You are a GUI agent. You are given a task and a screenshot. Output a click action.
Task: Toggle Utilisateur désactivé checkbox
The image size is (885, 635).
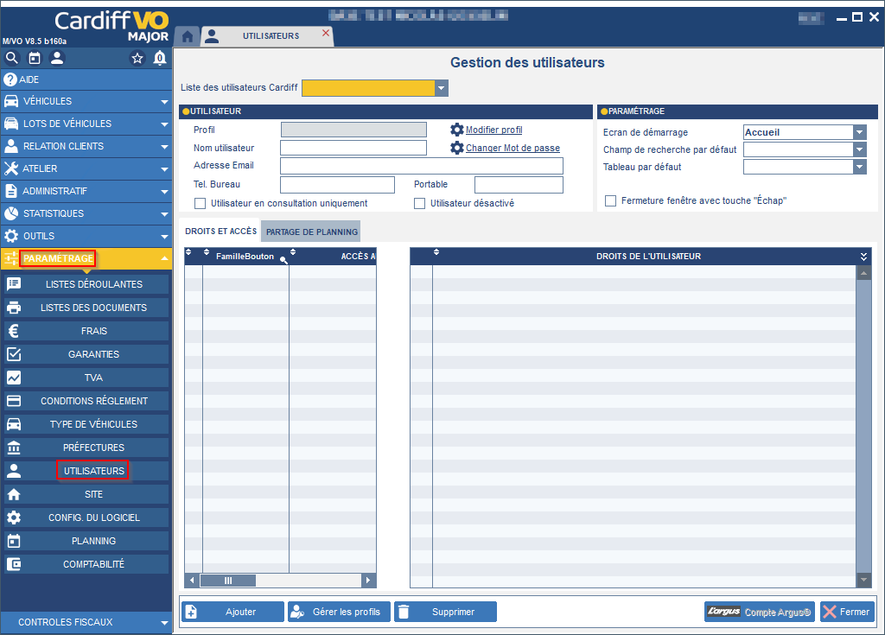419,203
